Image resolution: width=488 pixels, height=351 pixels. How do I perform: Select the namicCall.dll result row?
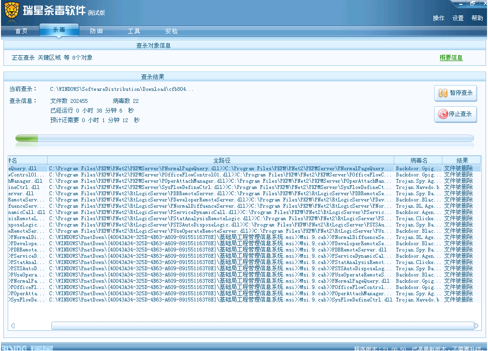point(245,212)
